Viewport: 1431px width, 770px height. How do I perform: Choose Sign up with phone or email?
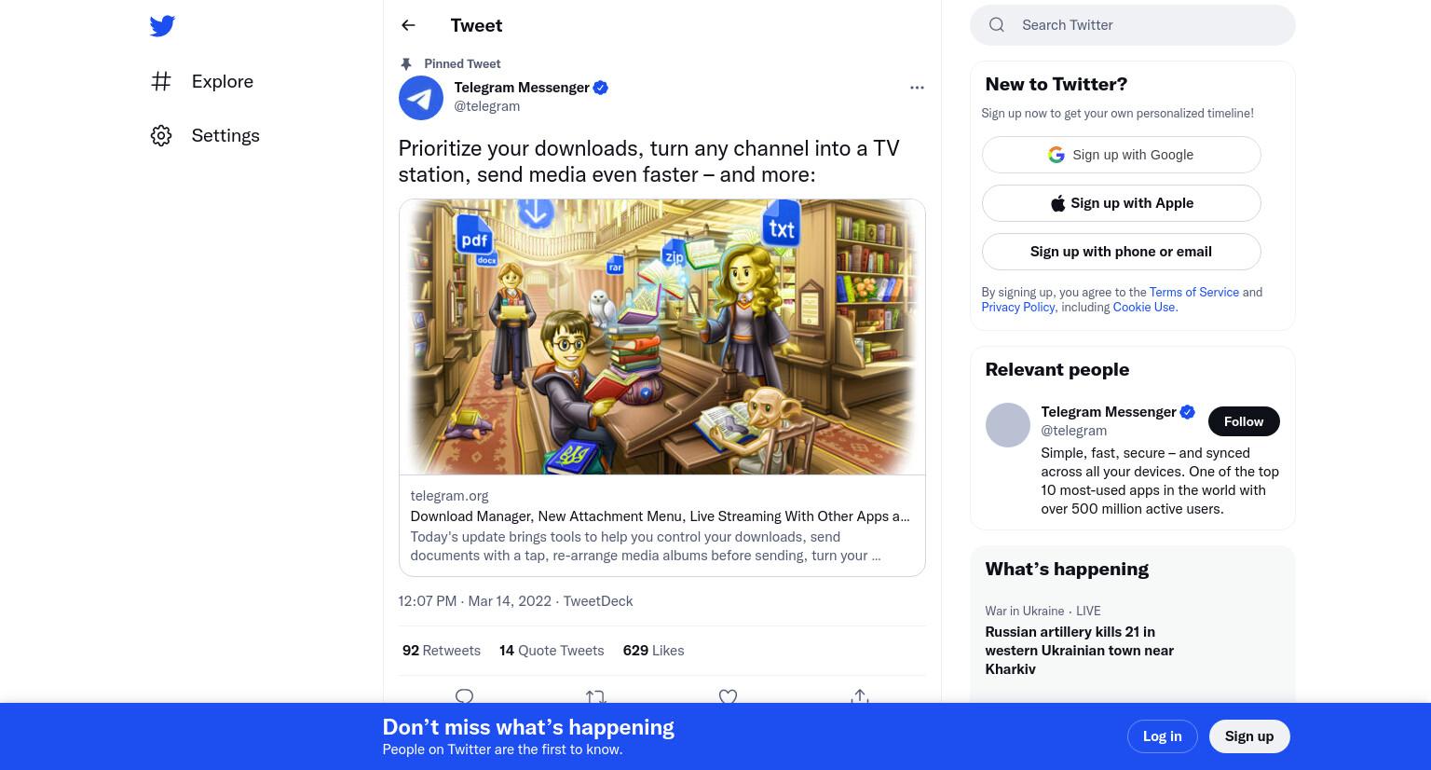[1121, 252]
